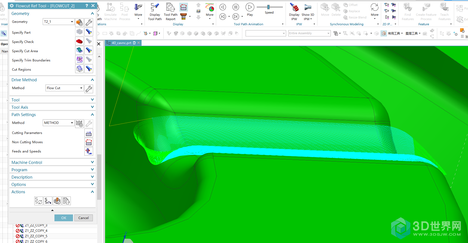Close the 40_cavnc.prt tab
The image size is (468, 243).
[x=139, y=43]
